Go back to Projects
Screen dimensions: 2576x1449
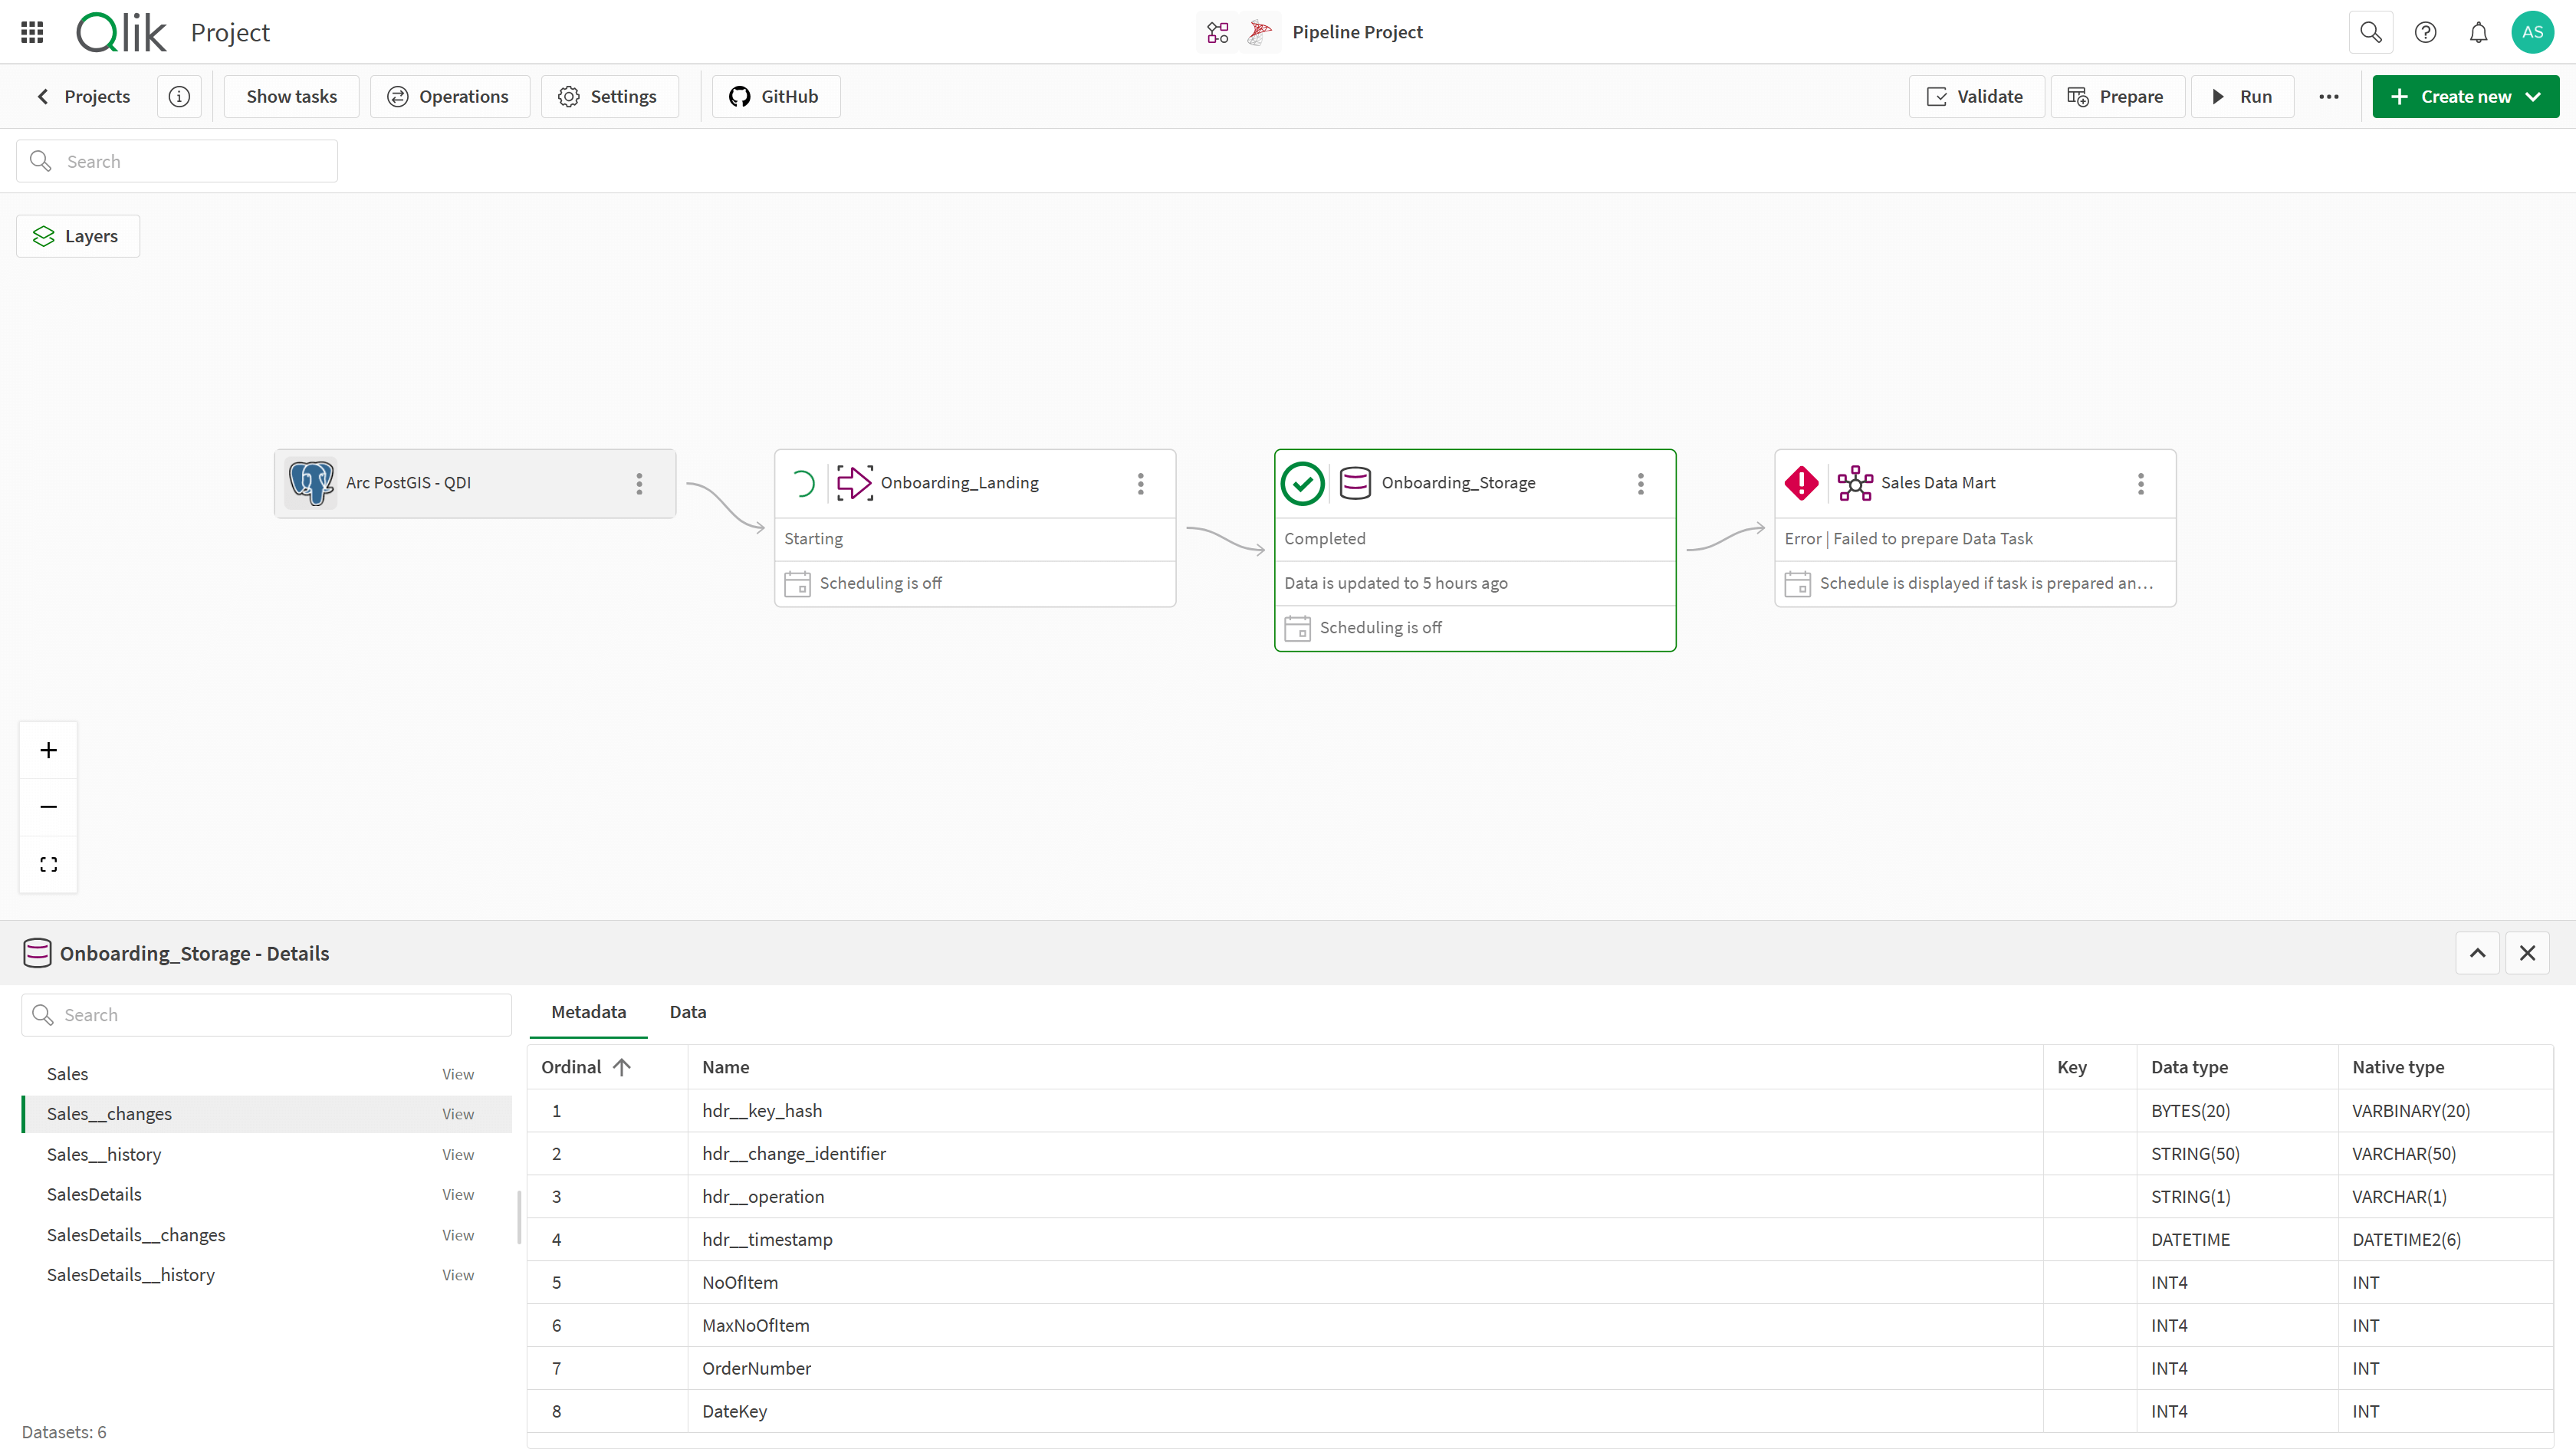pyautogui.click(x=83, y=96)
